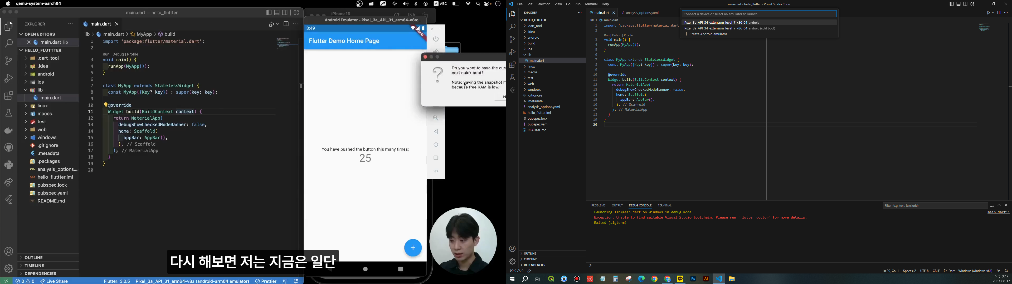
Task: Switch to the PROBLEMS panel tab
Action: point(598,206)
